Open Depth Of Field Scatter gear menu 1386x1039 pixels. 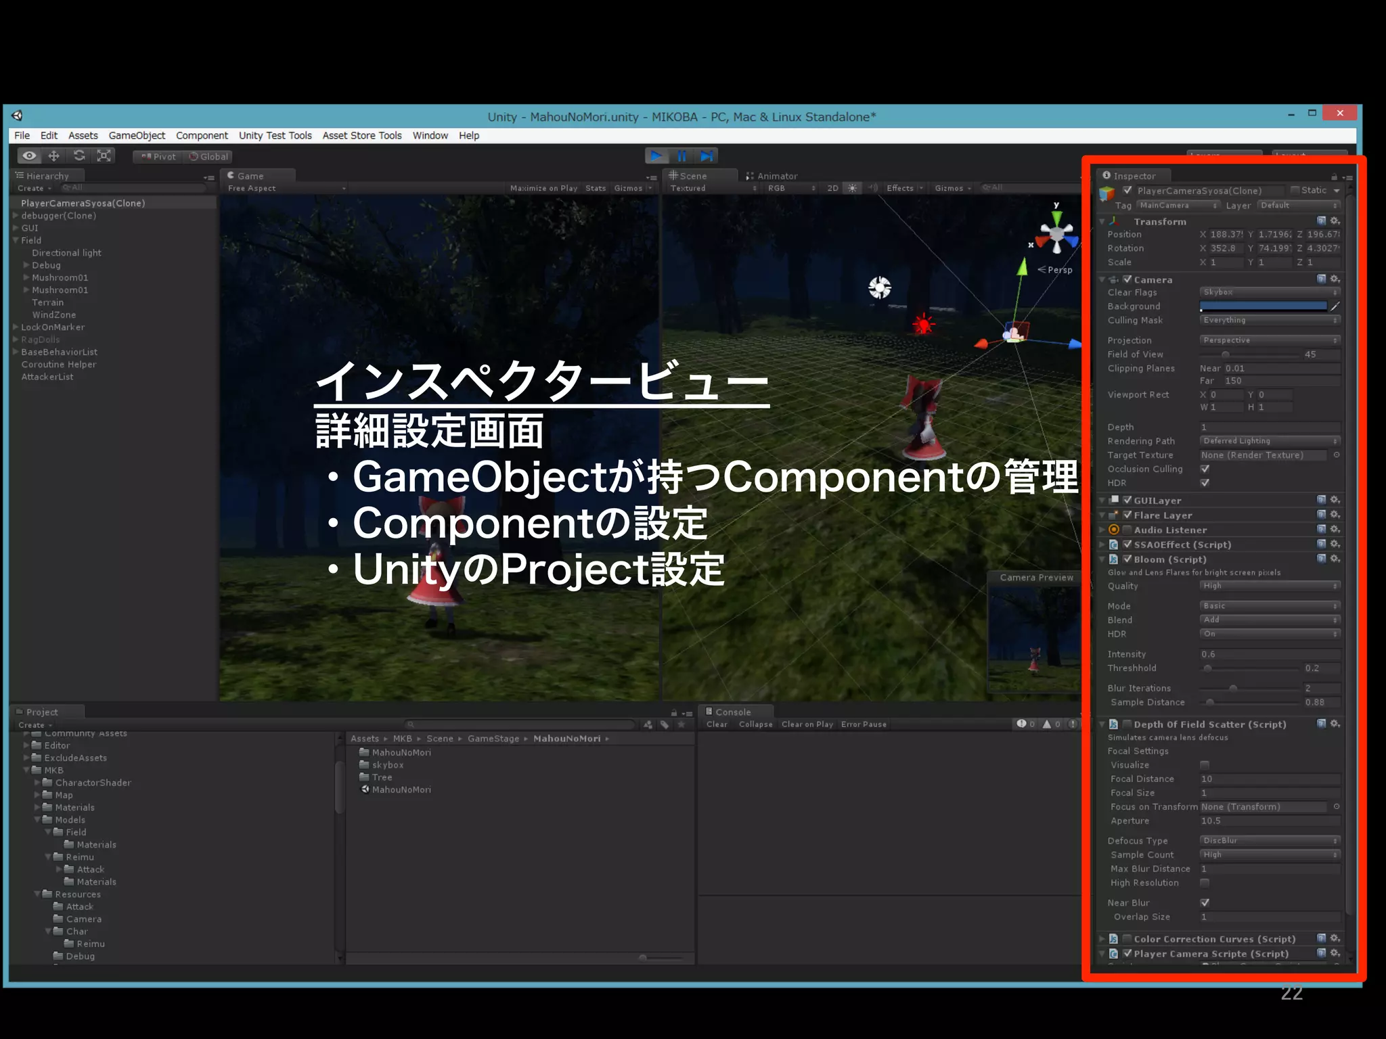[x=1335, y=724]
